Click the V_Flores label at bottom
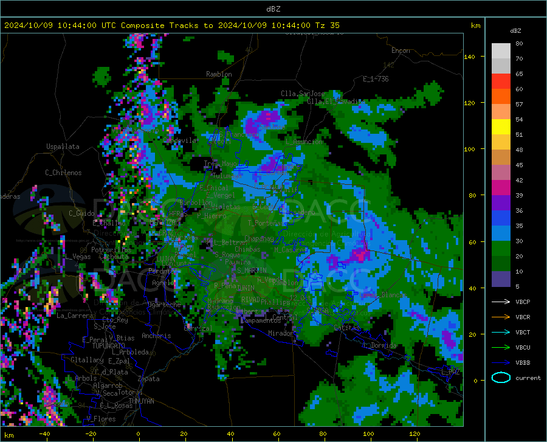 101,419
